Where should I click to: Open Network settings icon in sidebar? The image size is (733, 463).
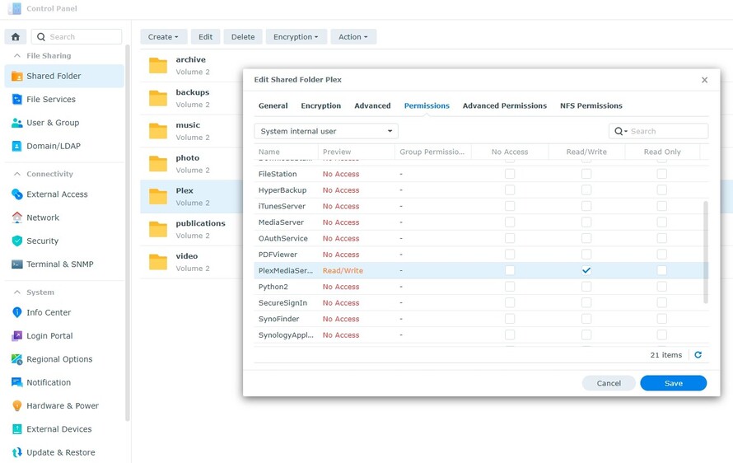tap(16, 217)
